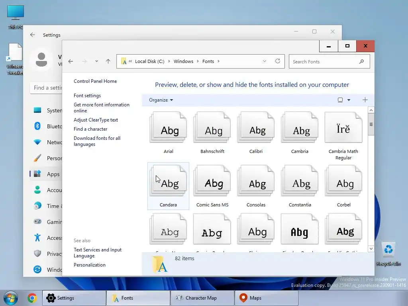The height and width of the screenshot is (306, 408).
Task: Click the double chevron before Local Disk
Action: pos(130,61)
